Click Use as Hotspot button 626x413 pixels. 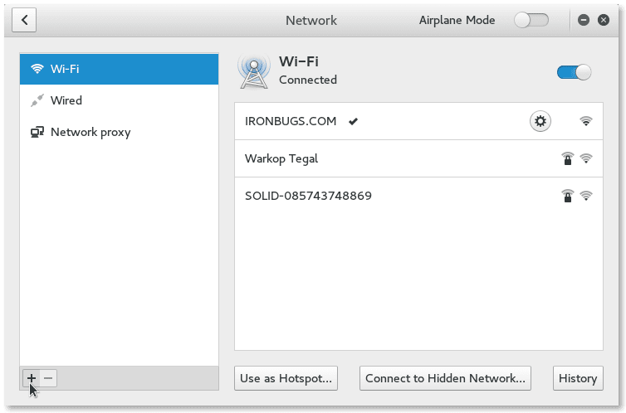[286, 378]
